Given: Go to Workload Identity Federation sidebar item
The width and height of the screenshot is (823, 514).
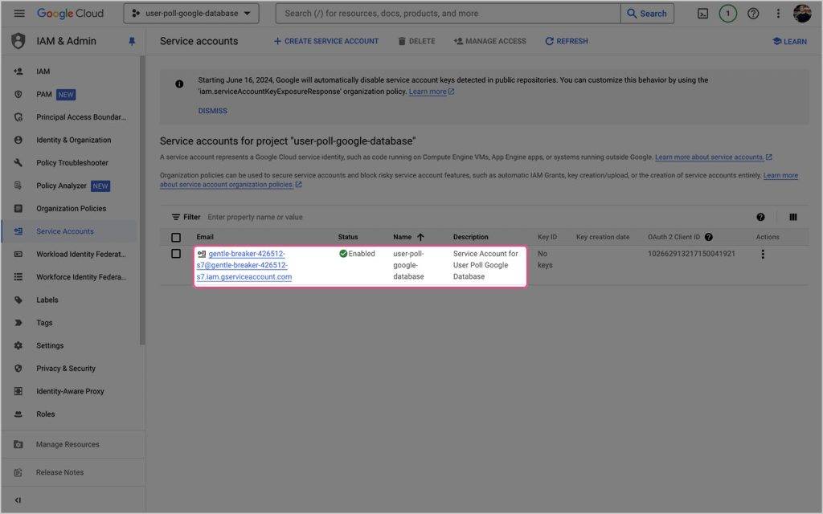Looking at the screenshot, I should 80,255.
